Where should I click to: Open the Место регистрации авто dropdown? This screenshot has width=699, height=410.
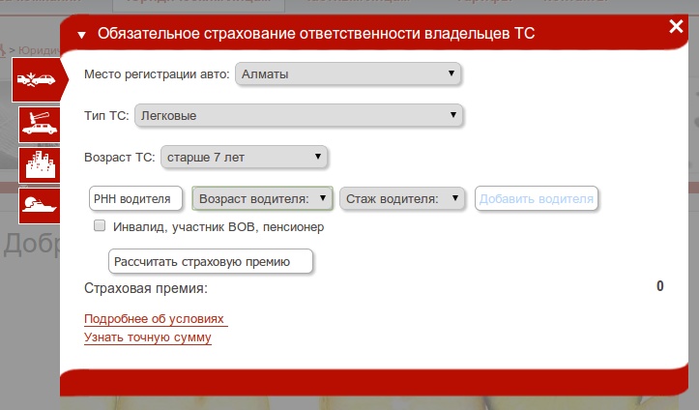pyautogui.click(x=348, y=73)
